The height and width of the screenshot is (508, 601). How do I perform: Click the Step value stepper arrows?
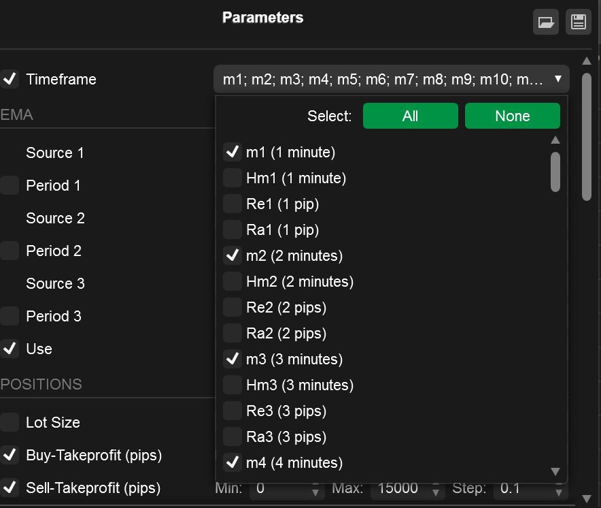559,488
